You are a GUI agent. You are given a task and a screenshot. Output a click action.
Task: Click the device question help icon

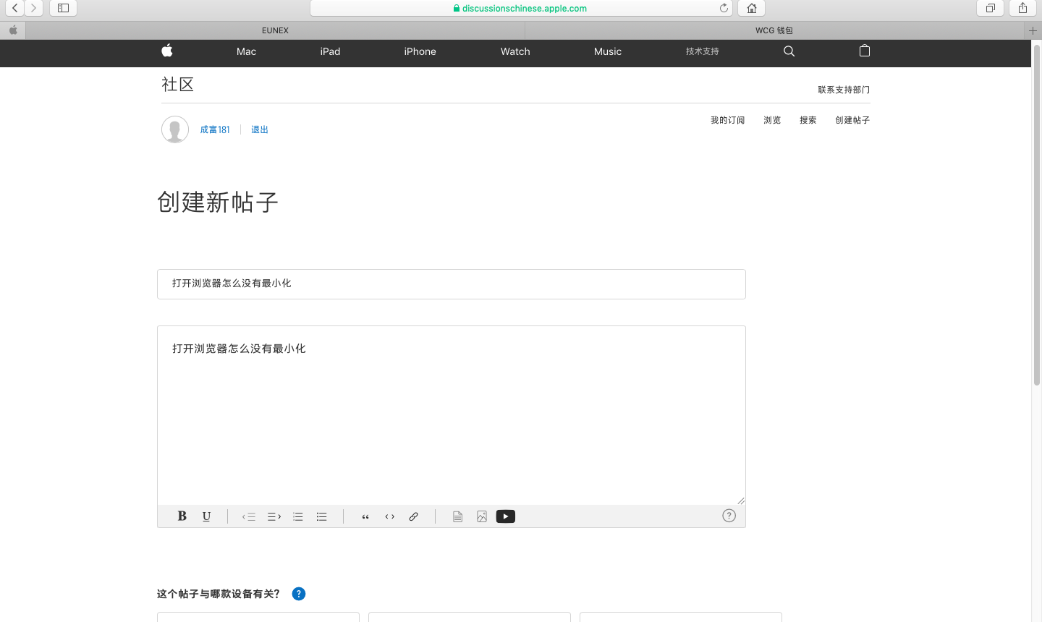[299, 594]
